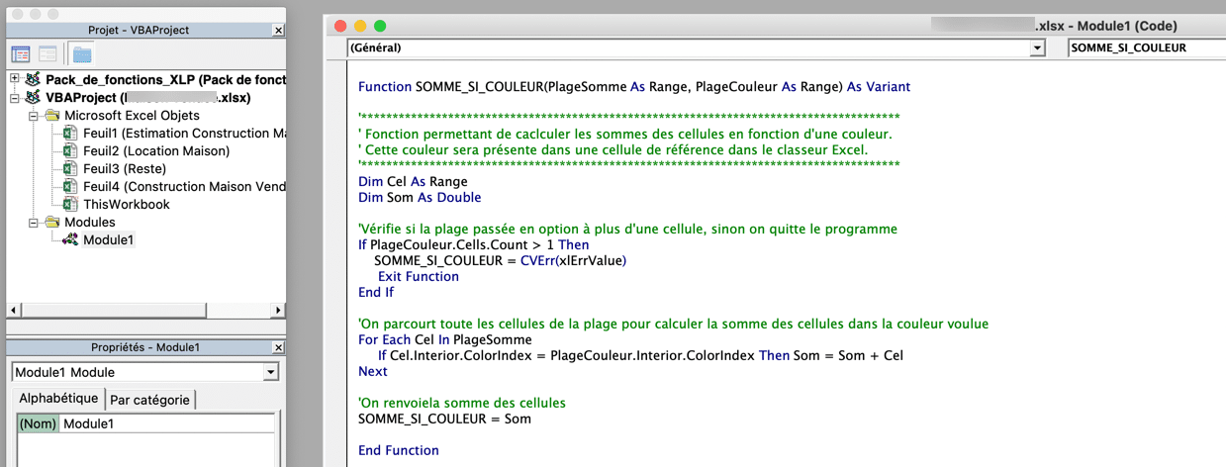Click the View Object icon in Project panel

click(x=47, y=54)
